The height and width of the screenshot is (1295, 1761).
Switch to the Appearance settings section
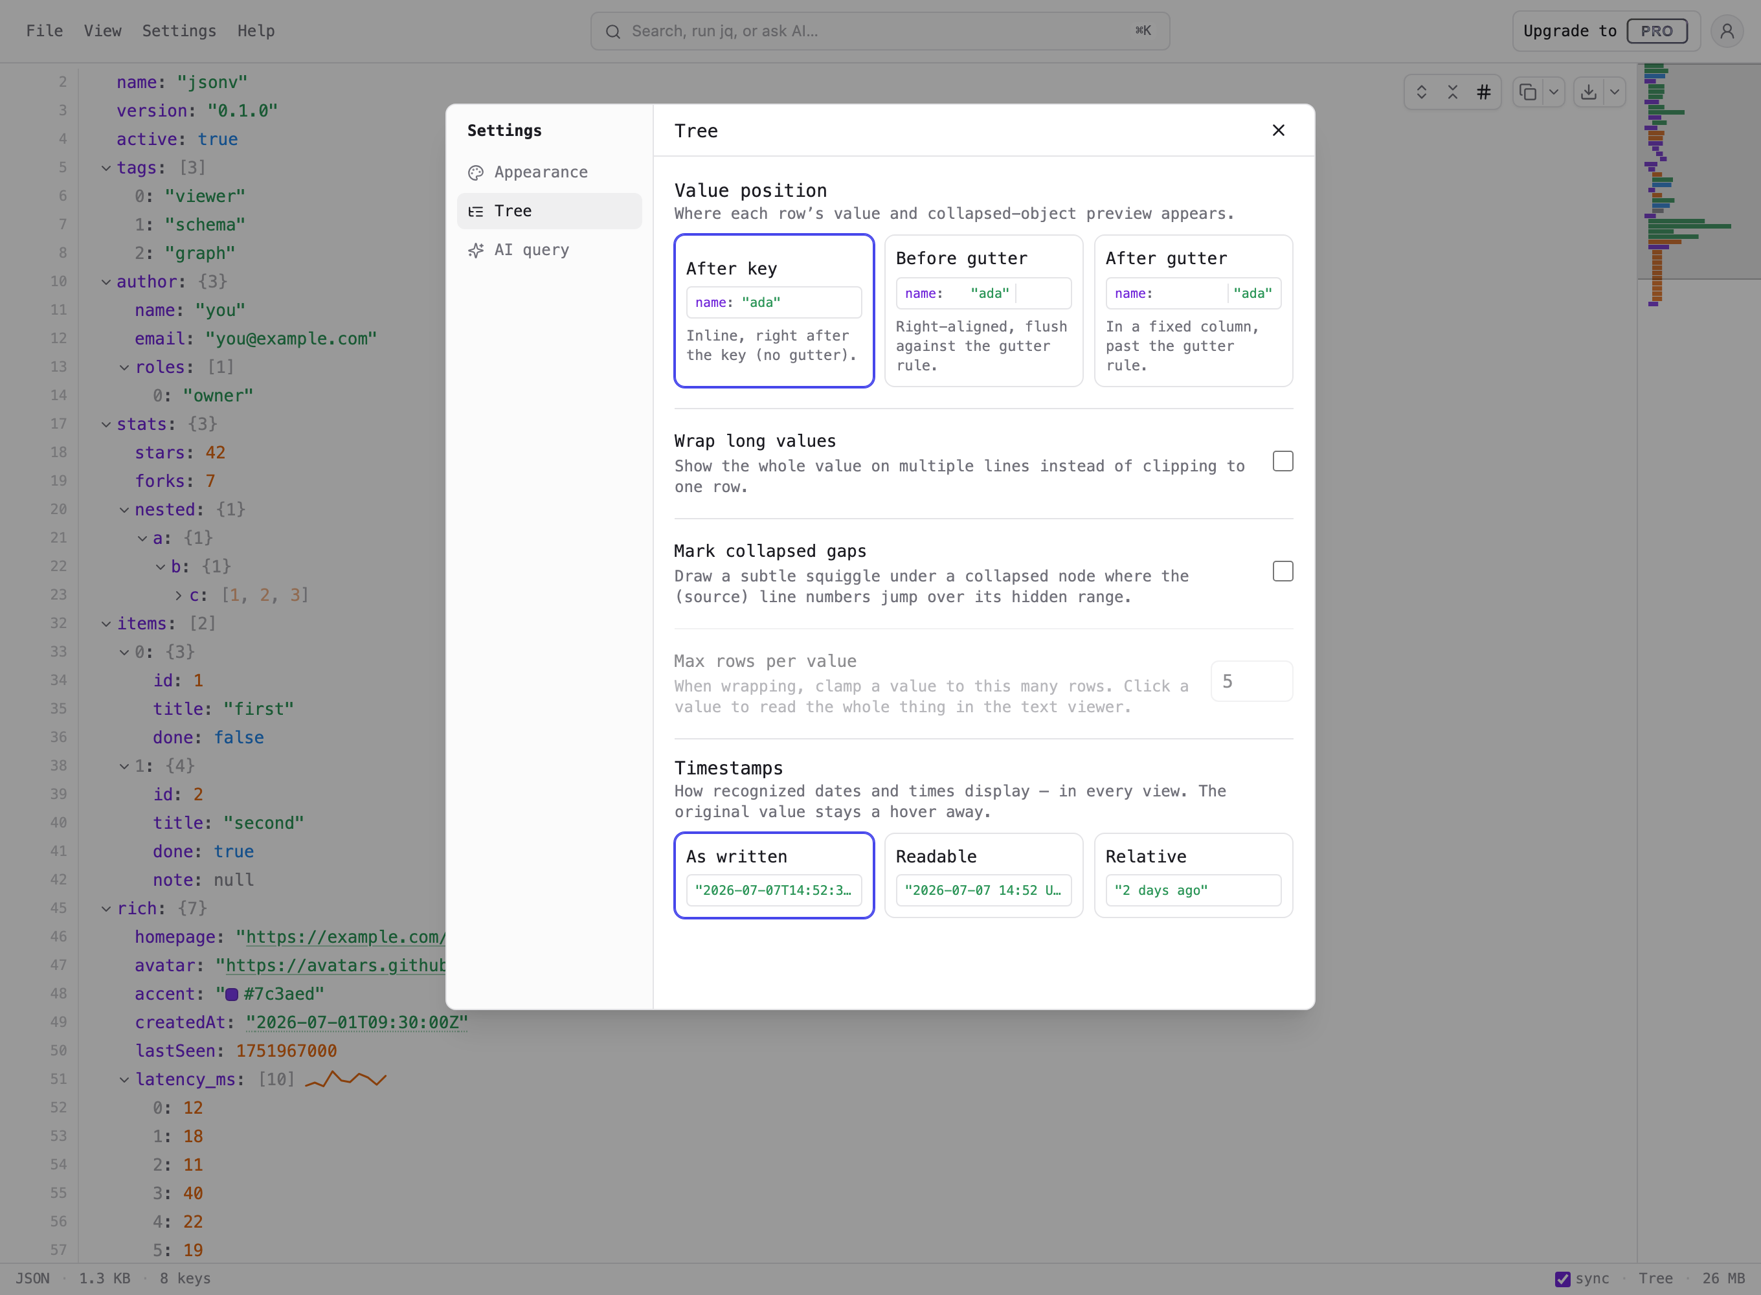550,172
